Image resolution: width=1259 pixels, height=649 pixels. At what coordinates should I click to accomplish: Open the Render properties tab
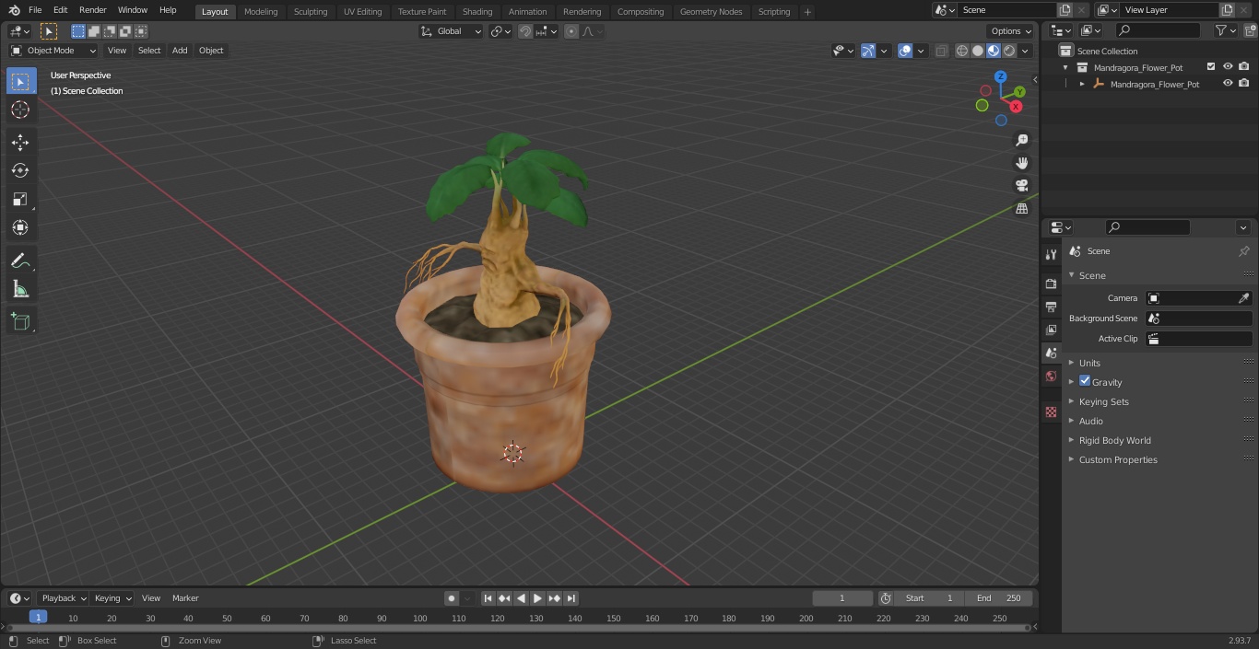[1051, 284]
